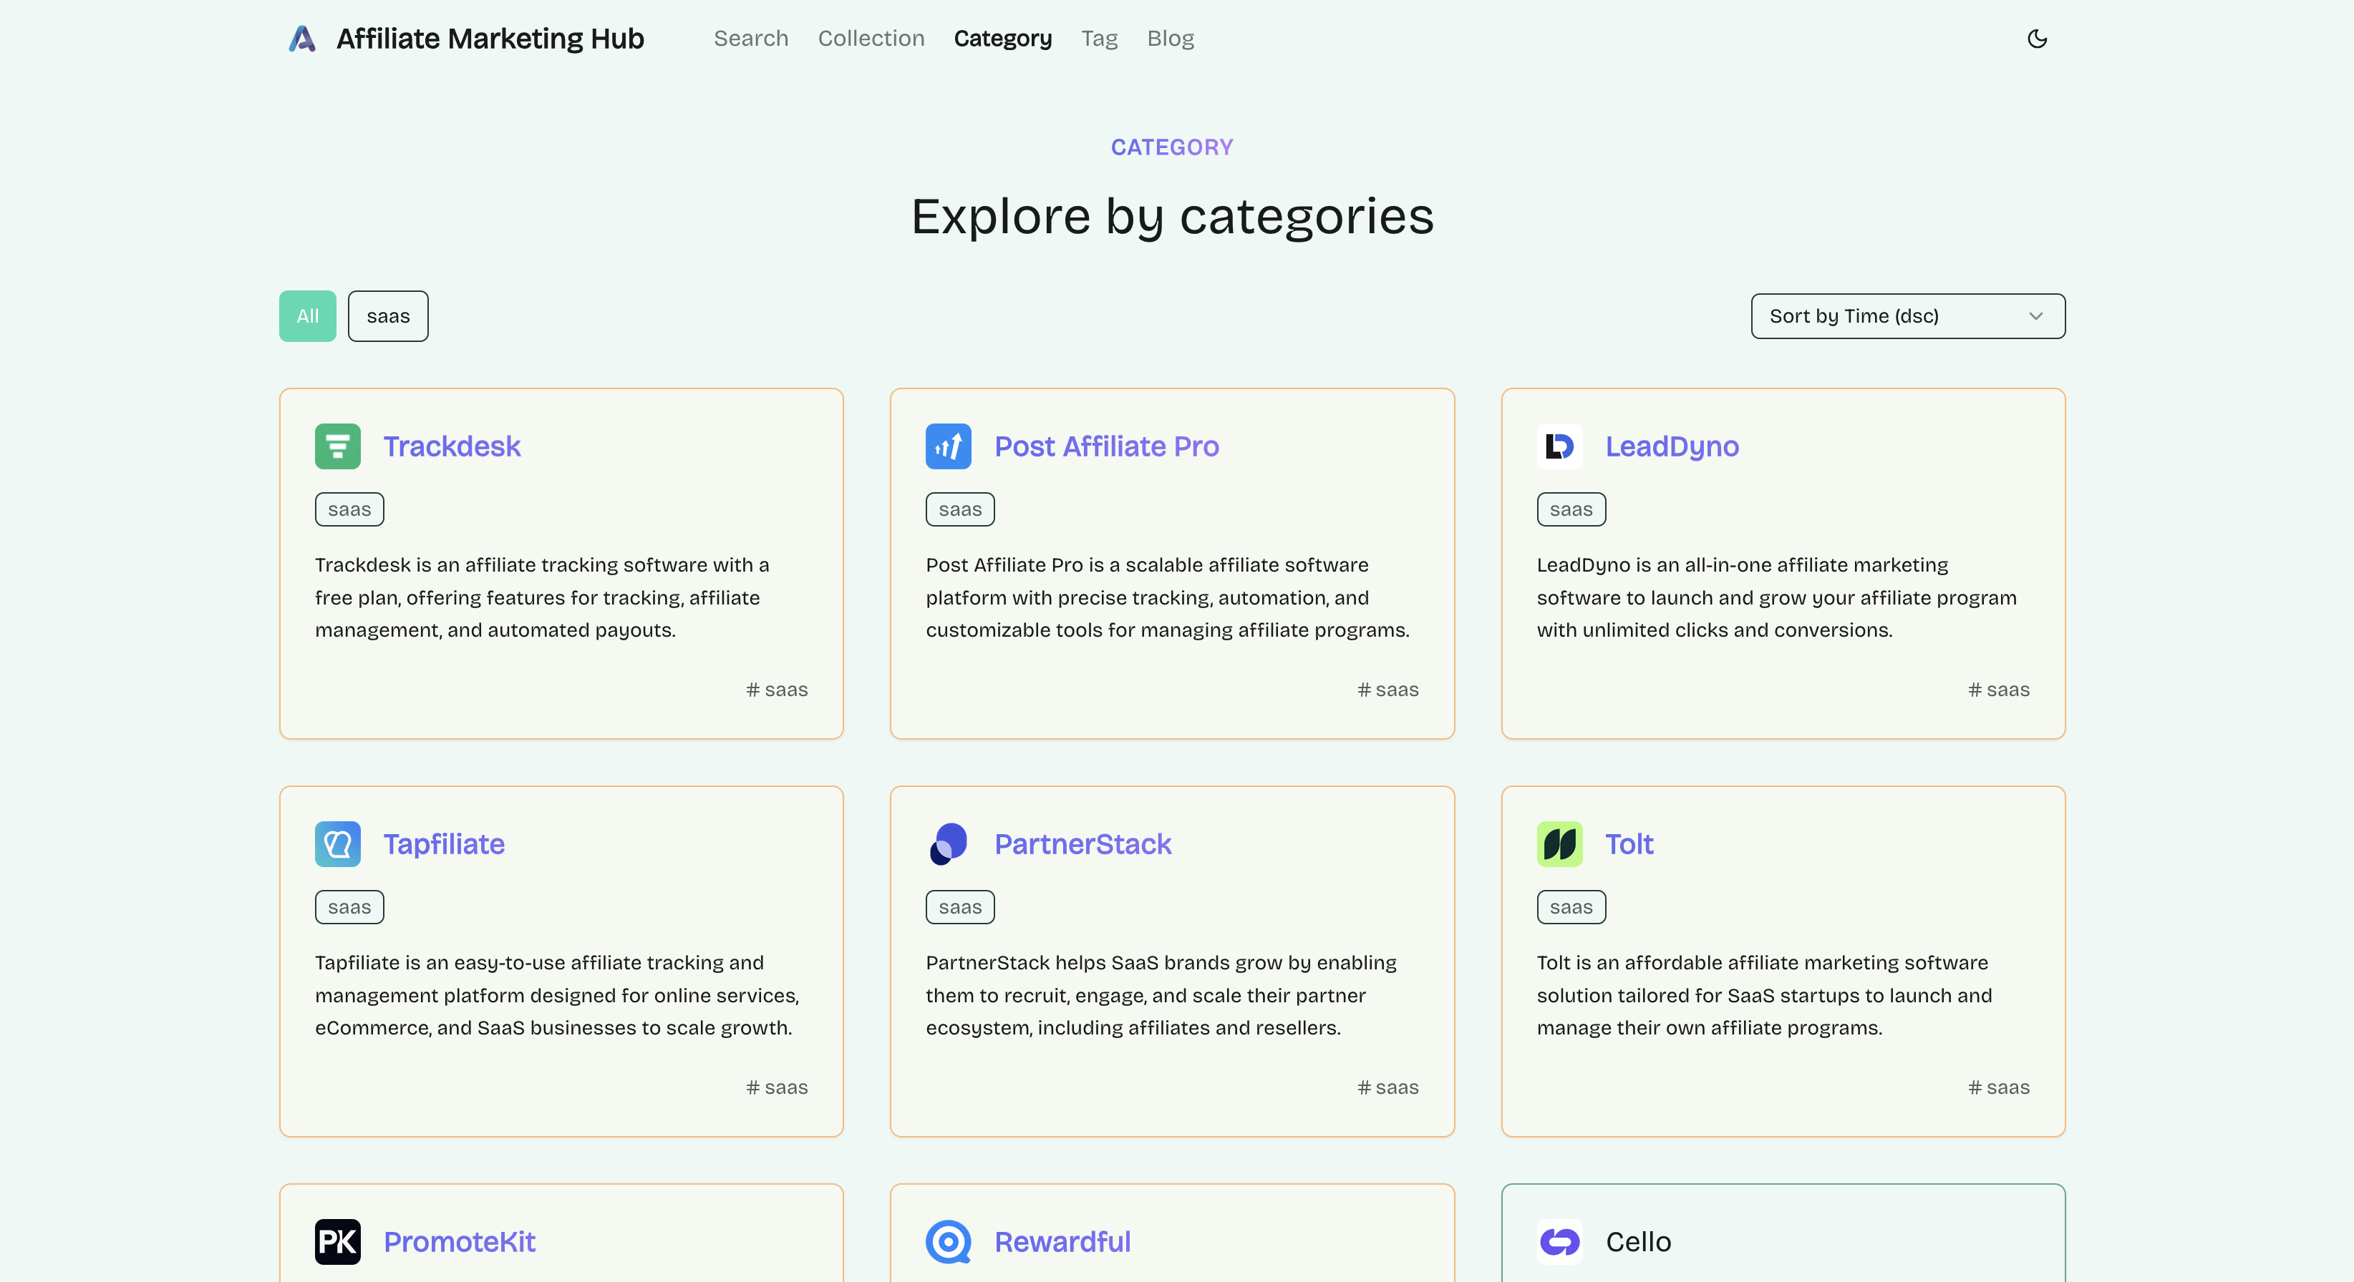The height and width of the screenshot is (1282, 2354).
Task: Click the PartnerStack description text
Action: (1161, 995)
